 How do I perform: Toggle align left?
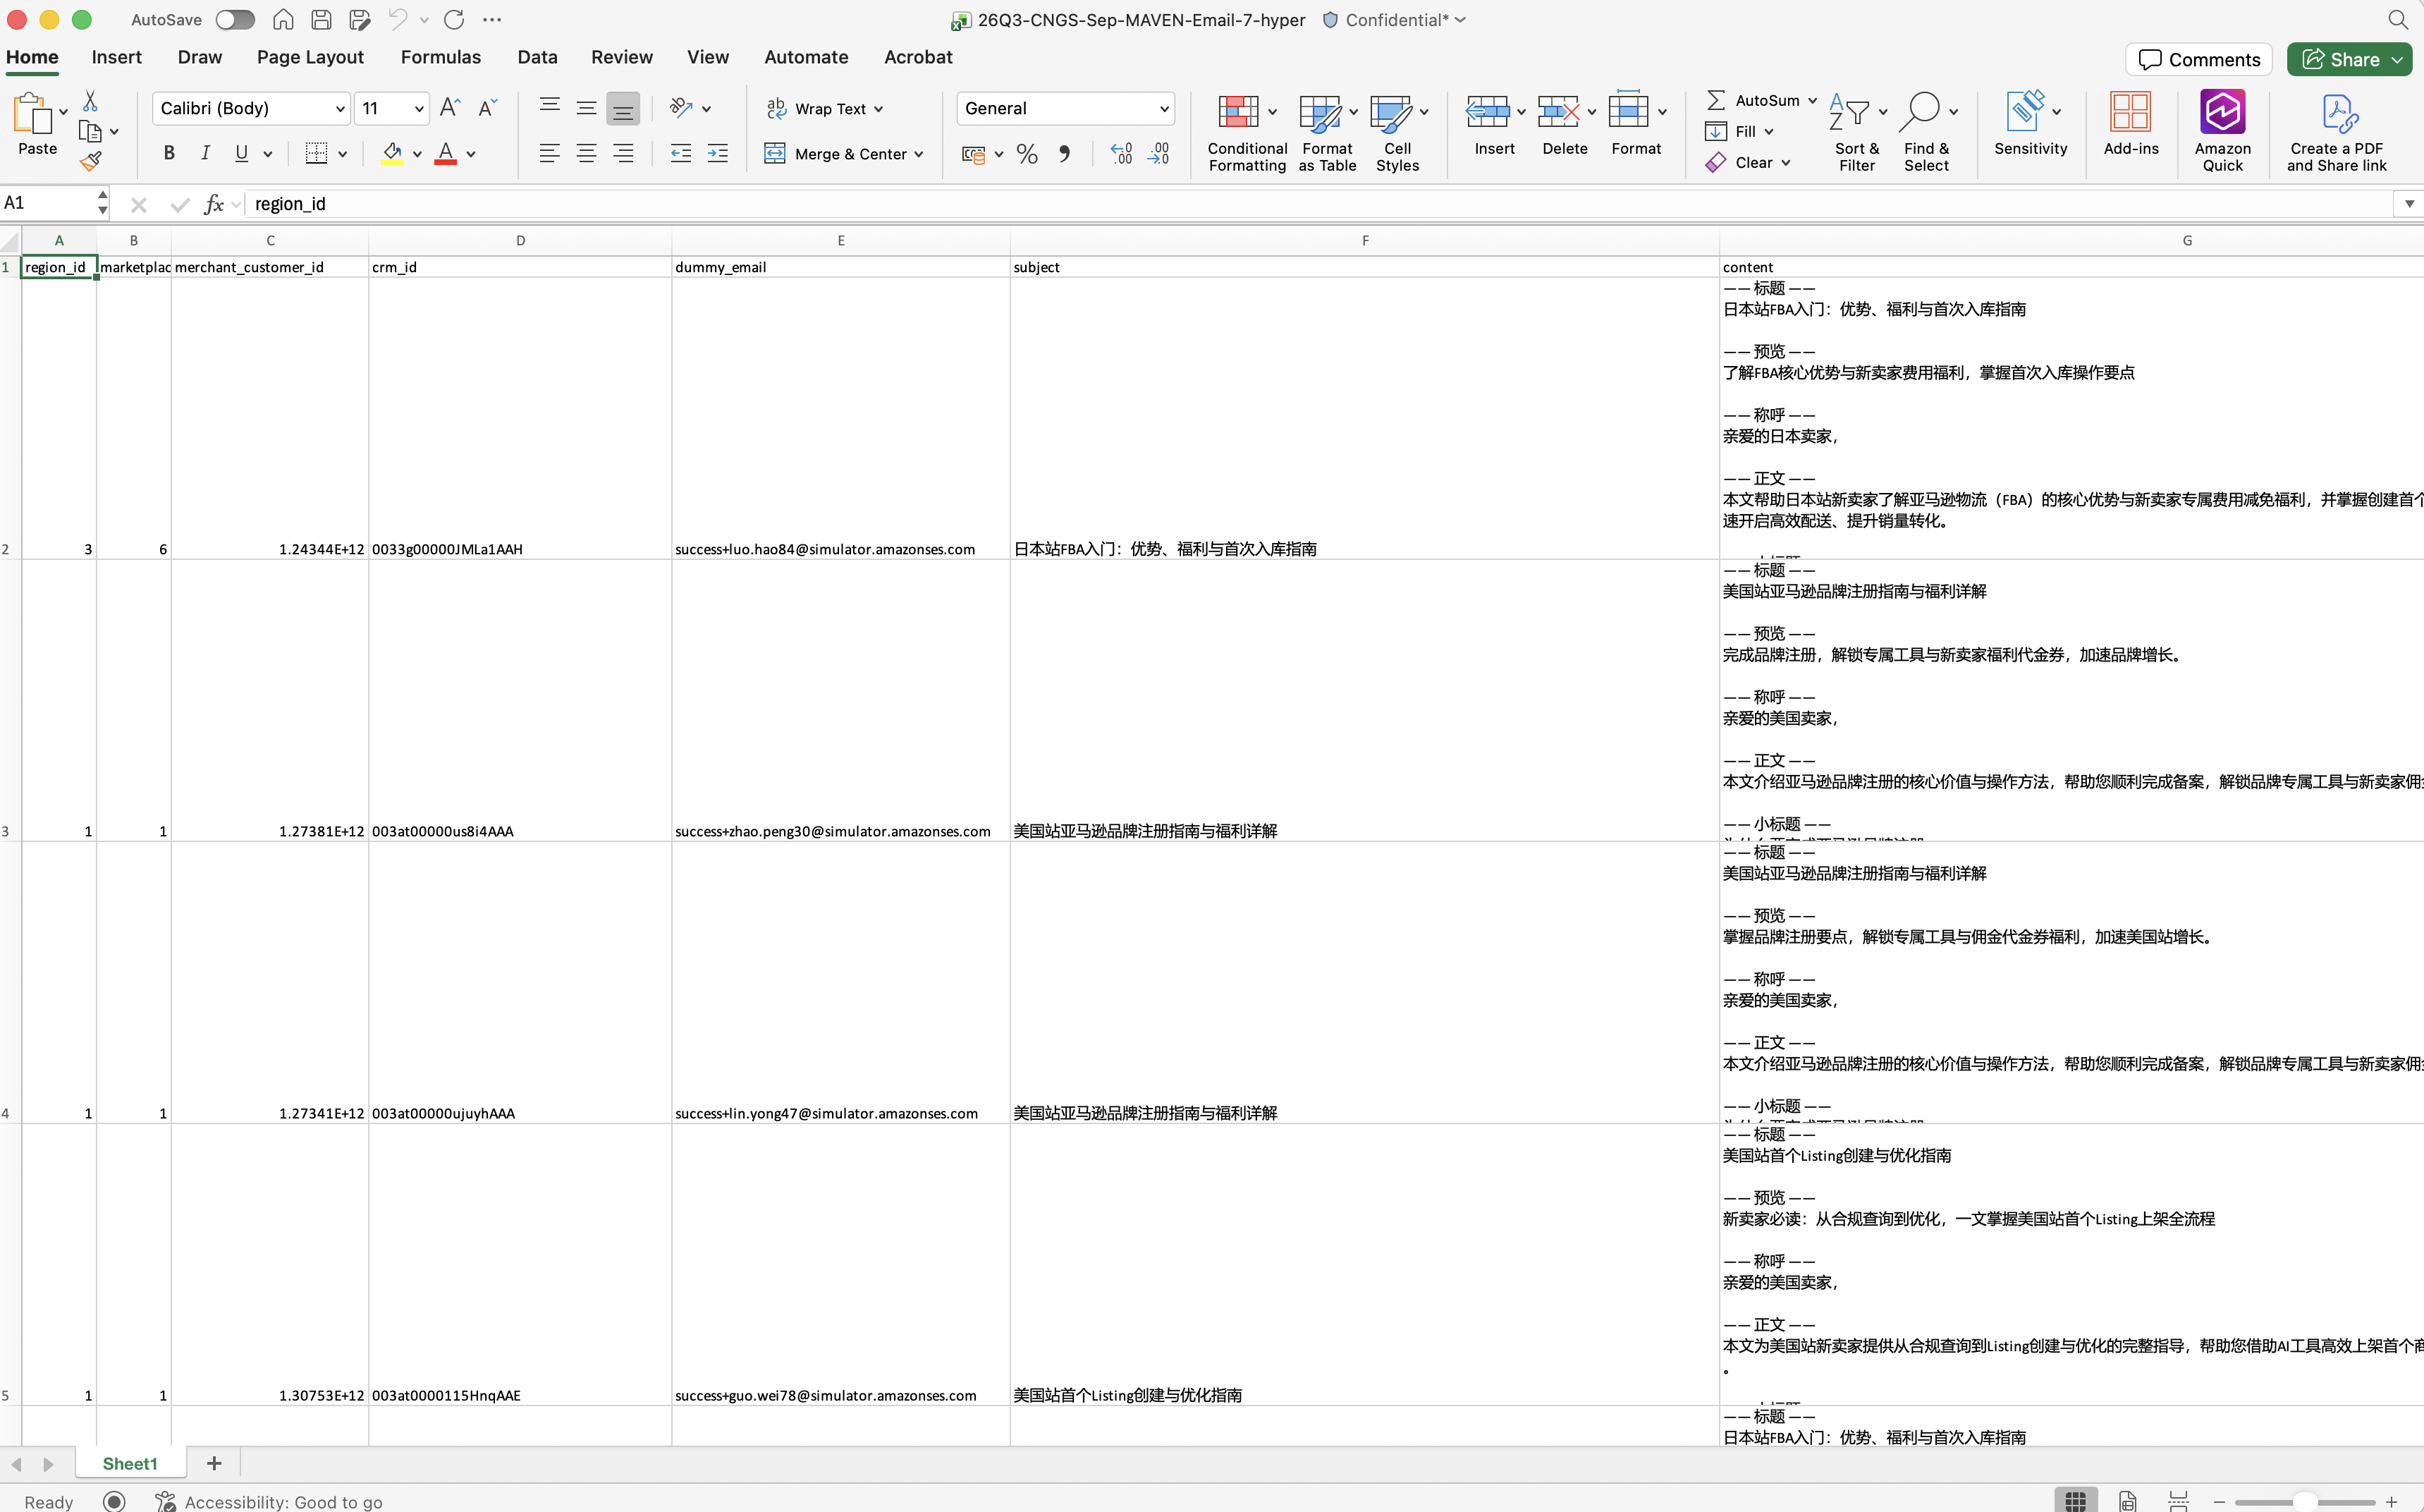(x=549, y=153)
